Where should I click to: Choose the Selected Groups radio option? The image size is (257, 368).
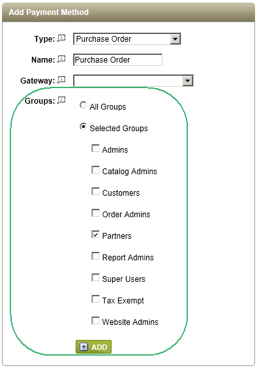point(83,127)
